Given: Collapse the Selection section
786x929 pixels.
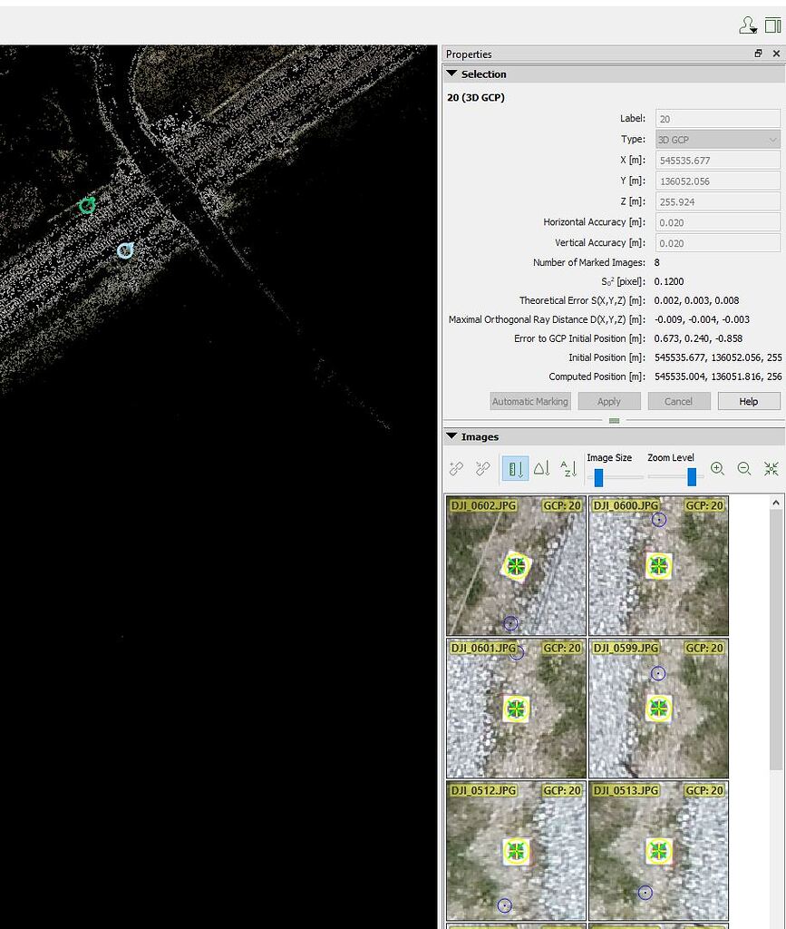Looking at the screenshot, I should (x=451, y=73).
